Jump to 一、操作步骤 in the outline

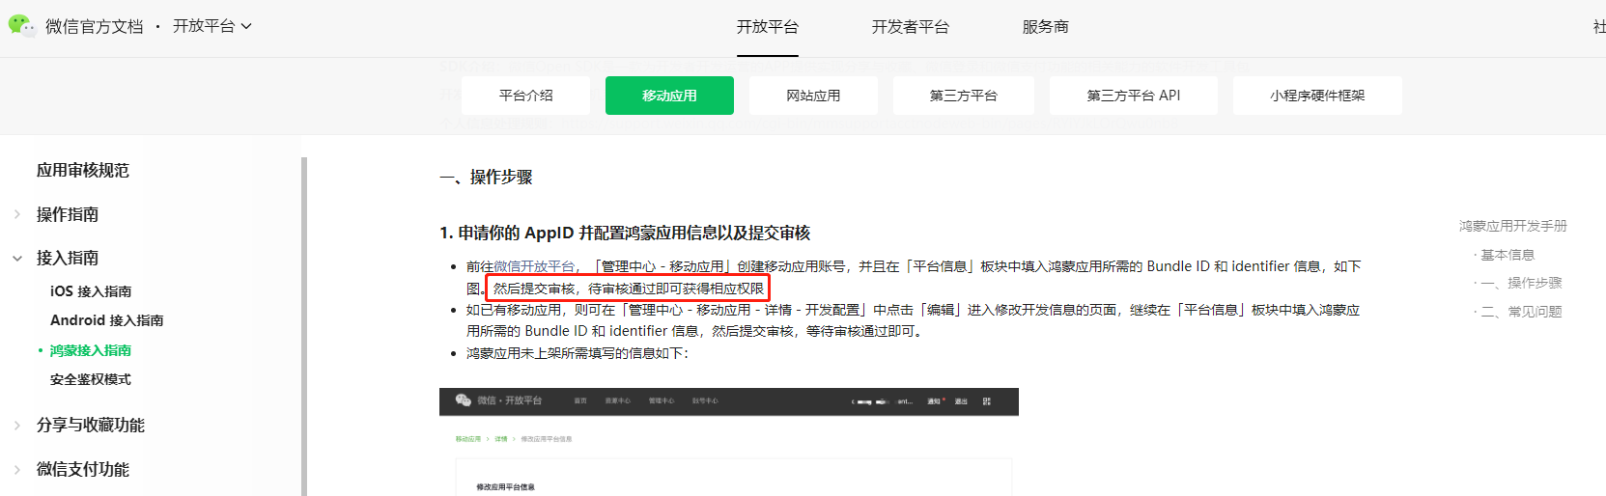(x=1521, y=283)
